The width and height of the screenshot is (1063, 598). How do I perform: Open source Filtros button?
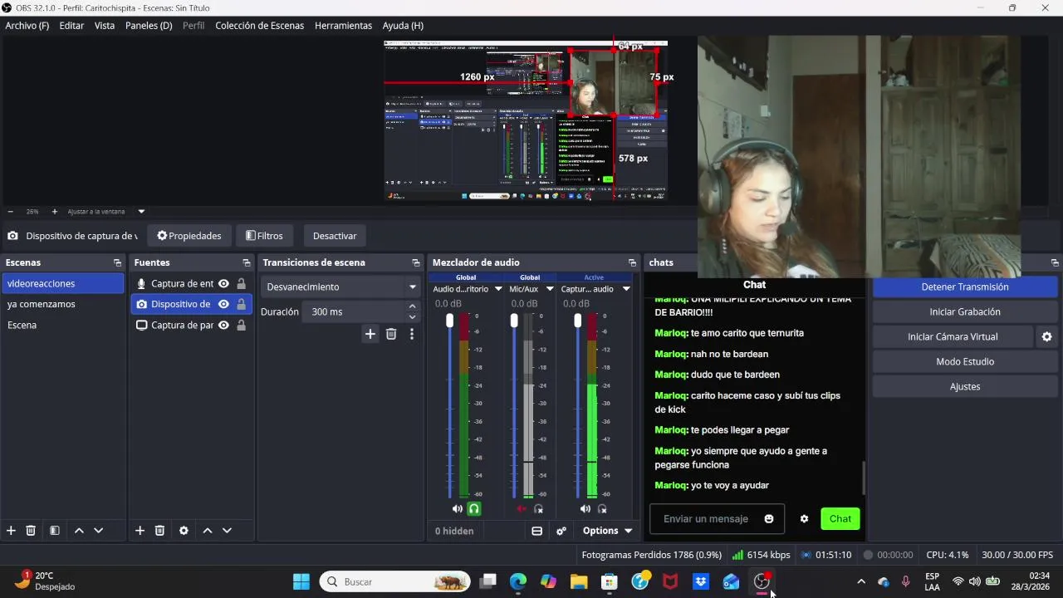[264, 236]
